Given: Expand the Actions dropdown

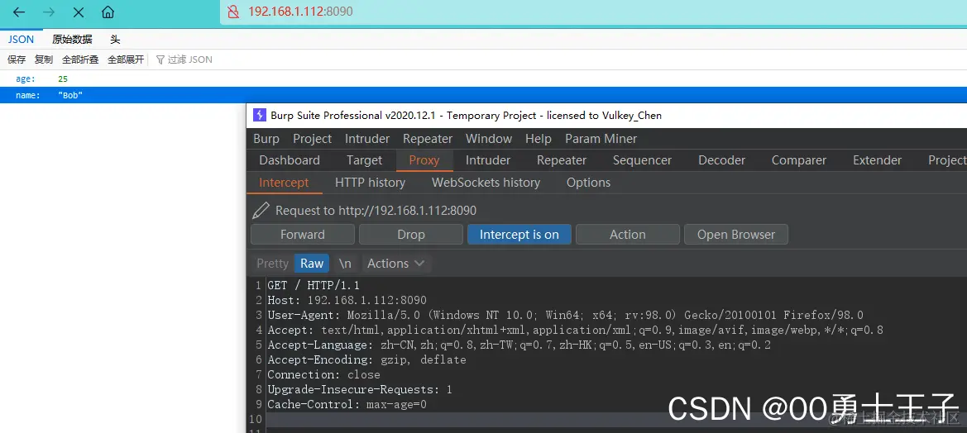Looking at the screenshot, I should tap(396, 263).
